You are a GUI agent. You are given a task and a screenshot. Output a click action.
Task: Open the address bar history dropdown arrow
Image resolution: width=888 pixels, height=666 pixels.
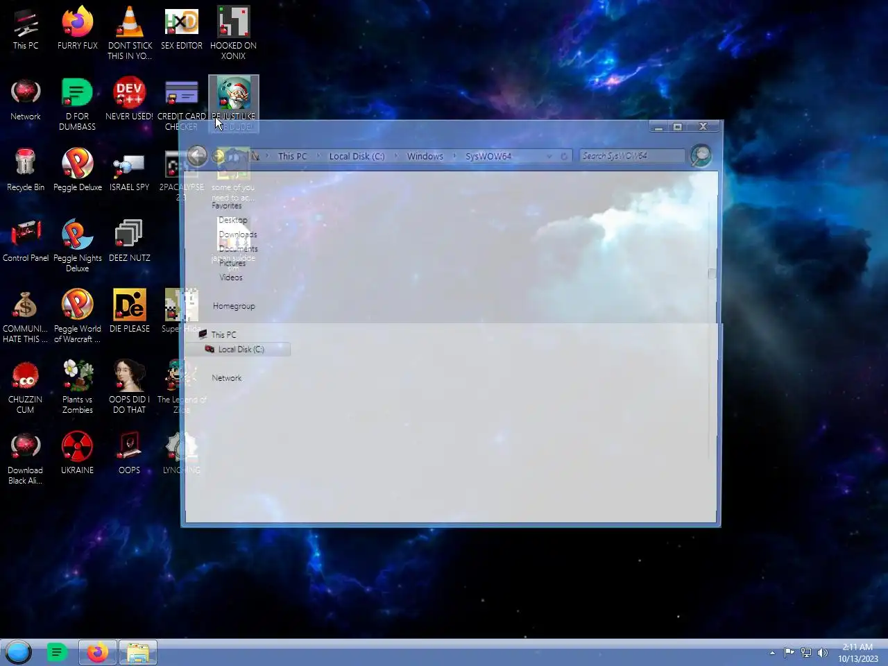coord(549,156)
